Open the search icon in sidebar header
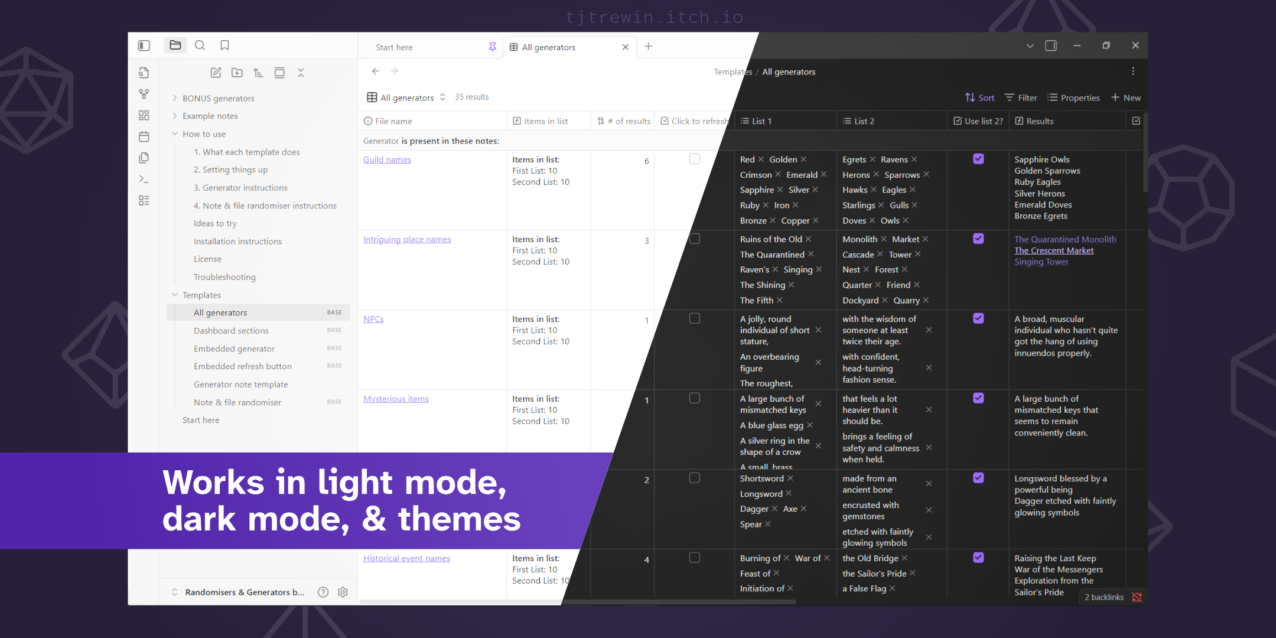1276x638 pixels. [200, 45]
